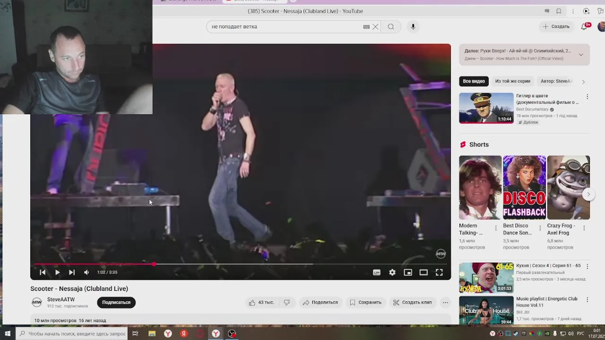Show more filter chips with right arrow
Image resolution: width=605 pixels, height=340 pixels.
coord(583,82)
